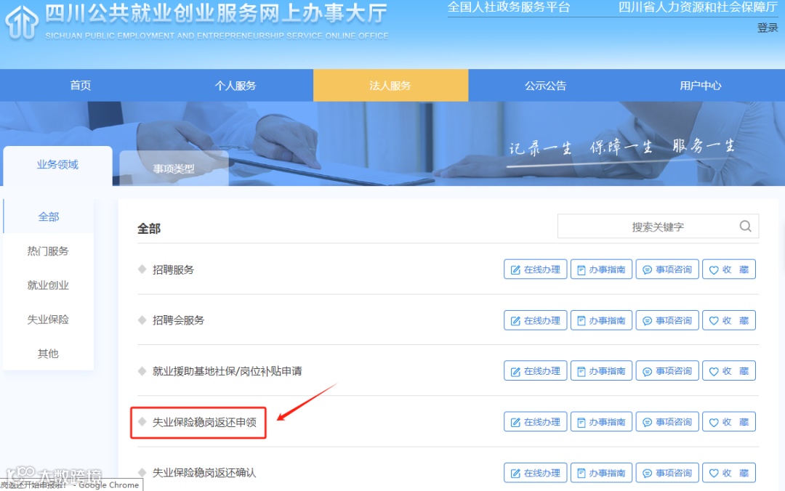Click 在线办理 for 招聘服务
The image size is (785, 491).
535,269
